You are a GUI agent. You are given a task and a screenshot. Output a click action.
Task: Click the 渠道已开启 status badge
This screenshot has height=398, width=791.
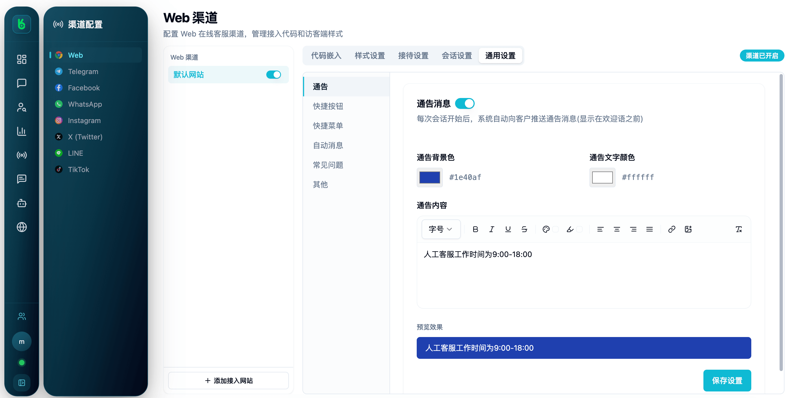coord(762,56)
